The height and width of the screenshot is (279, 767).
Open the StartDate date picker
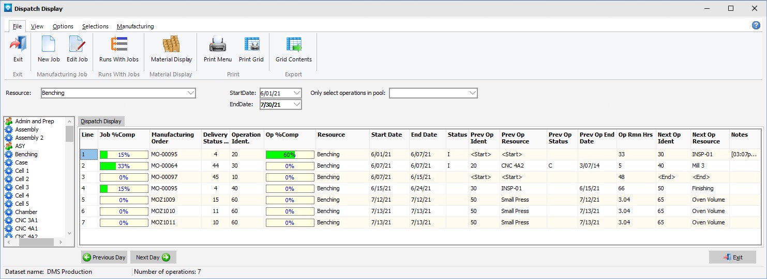296,93
